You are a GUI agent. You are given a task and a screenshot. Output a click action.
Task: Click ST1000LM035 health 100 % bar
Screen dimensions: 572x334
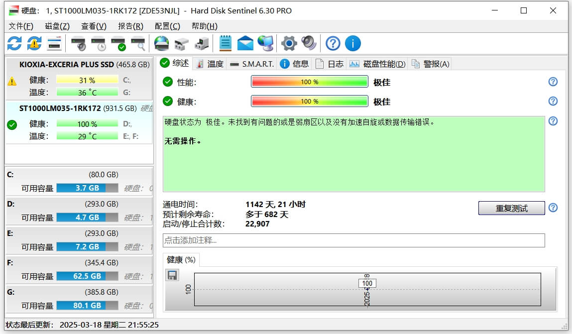coord(87,124)
